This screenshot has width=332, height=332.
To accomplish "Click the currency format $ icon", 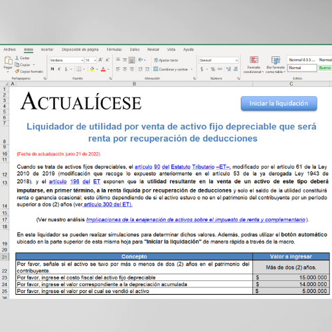I will 202,69.
